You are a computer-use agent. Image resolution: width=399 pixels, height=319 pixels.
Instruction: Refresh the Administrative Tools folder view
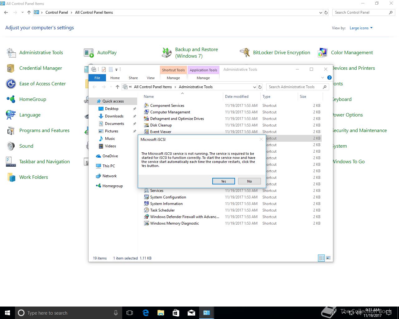(260, 87)
